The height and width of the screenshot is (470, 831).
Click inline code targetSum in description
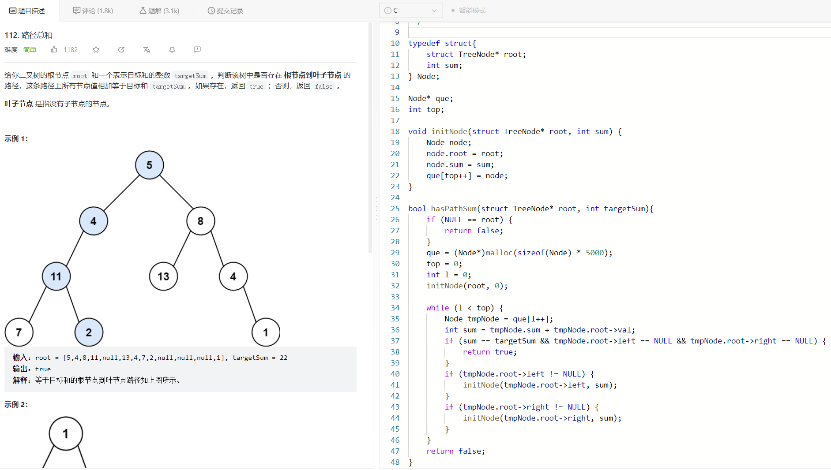point(190,75)
